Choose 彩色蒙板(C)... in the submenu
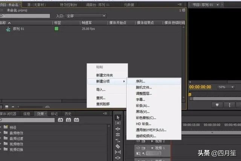This screenshot has height=161, width=241. pos(154,118)
